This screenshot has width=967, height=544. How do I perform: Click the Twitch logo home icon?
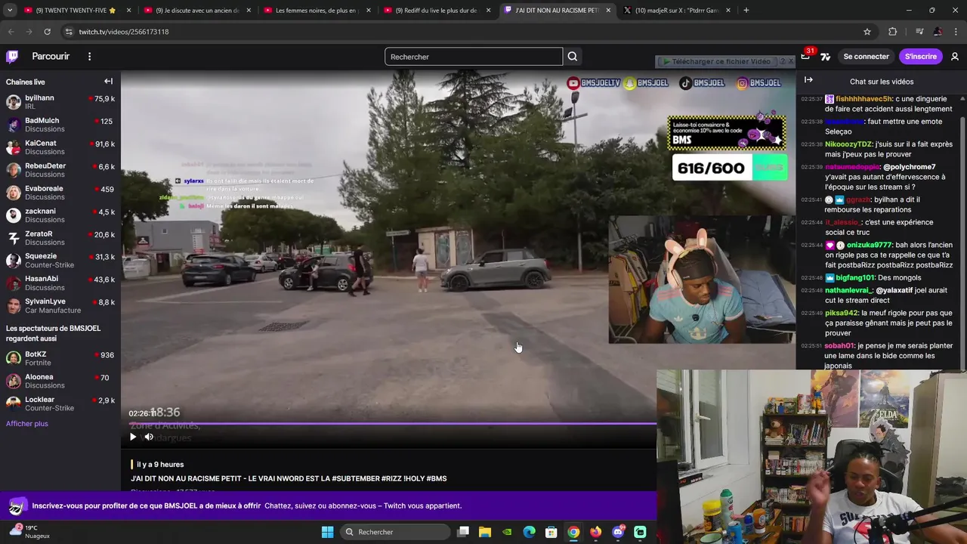click(x=12, y=57)
